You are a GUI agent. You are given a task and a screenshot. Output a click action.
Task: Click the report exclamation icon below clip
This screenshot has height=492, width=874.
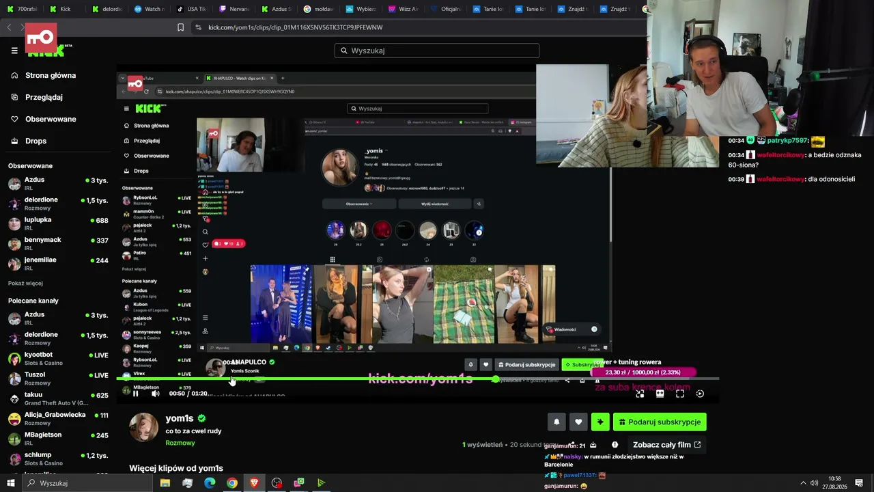click(615, 445)
